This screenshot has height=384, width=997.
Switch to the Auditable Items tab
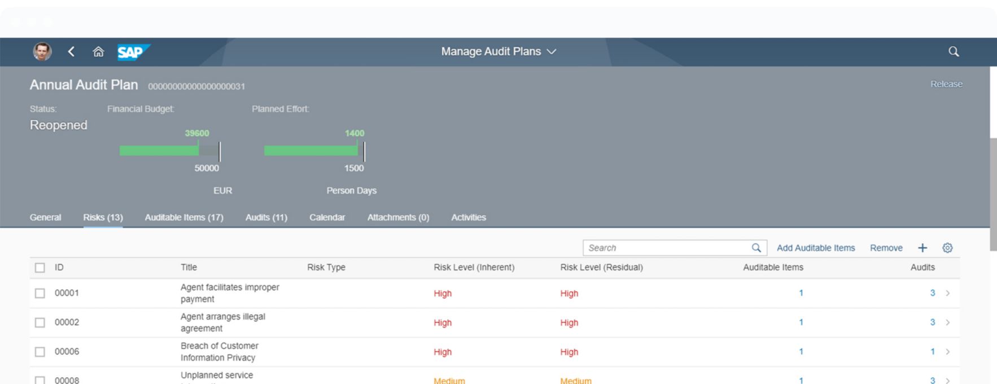point(184,217)
